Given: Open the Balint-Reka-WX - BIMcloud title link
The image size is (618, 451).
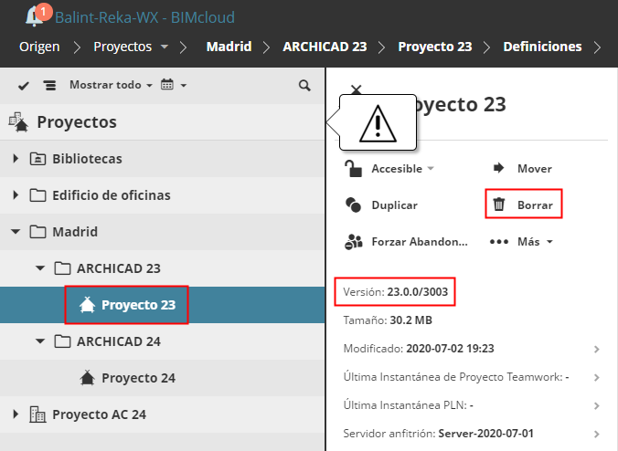Looking at the screenshot, I should 144,17.
